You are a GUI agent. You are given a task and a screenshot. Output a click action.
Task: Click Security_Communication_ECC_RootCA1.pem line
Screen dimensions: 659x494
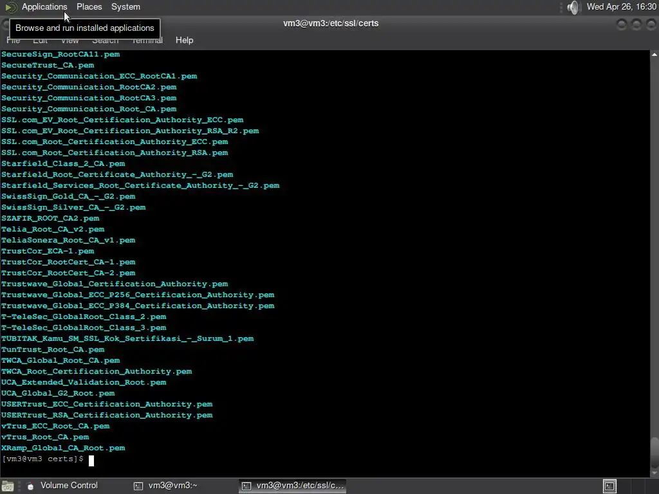tap(99, 76)
